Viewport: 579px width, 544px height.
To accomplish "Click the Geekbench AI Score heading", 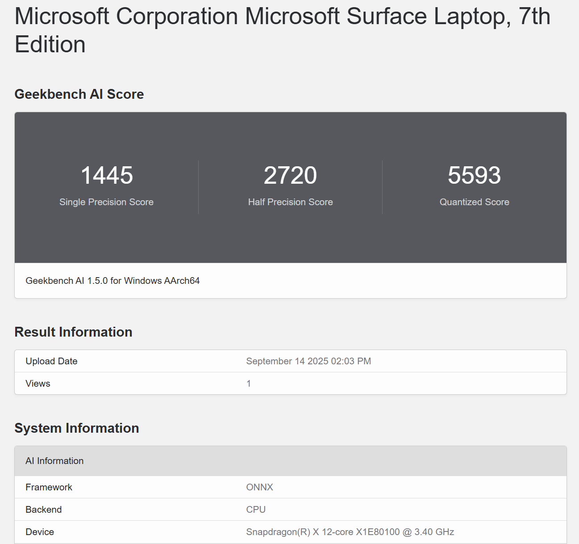I will (79, 94).
